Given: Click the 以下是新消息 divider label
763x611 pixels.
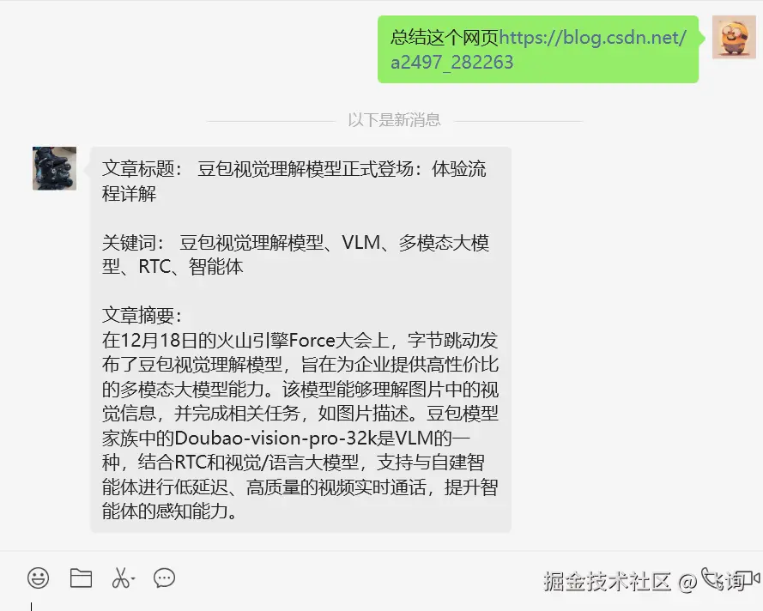Looking at the screenshot, I should pyautogui.click(x=394, y=119).
